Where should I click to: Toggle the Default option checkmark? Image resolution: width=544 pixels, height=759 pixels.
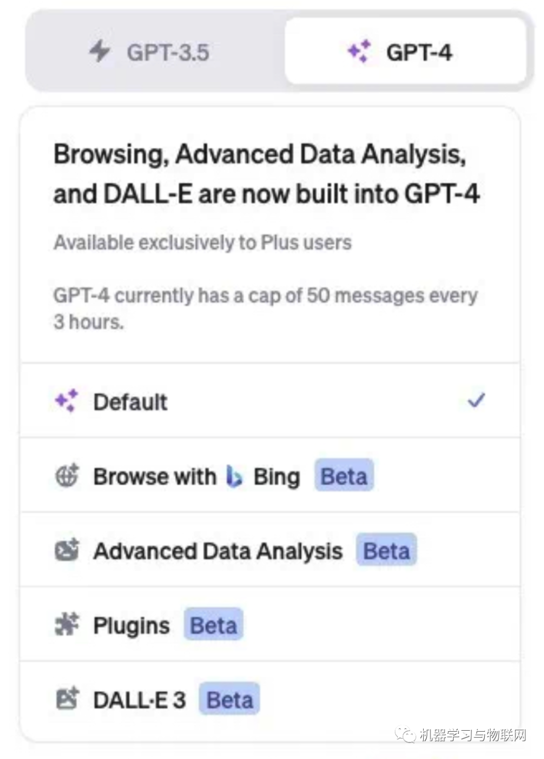point(476,400)
